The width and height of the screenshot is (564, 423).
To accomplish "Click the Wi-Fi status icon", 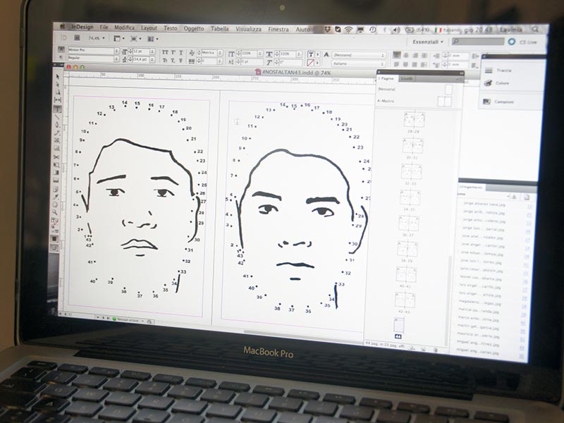I will coord(348,30).
